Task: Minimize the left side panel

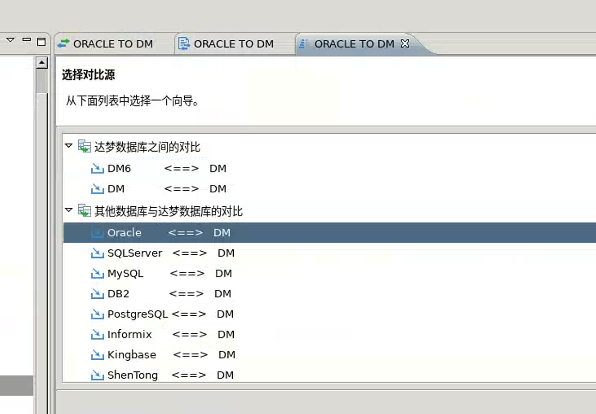Action: [27, 40]
